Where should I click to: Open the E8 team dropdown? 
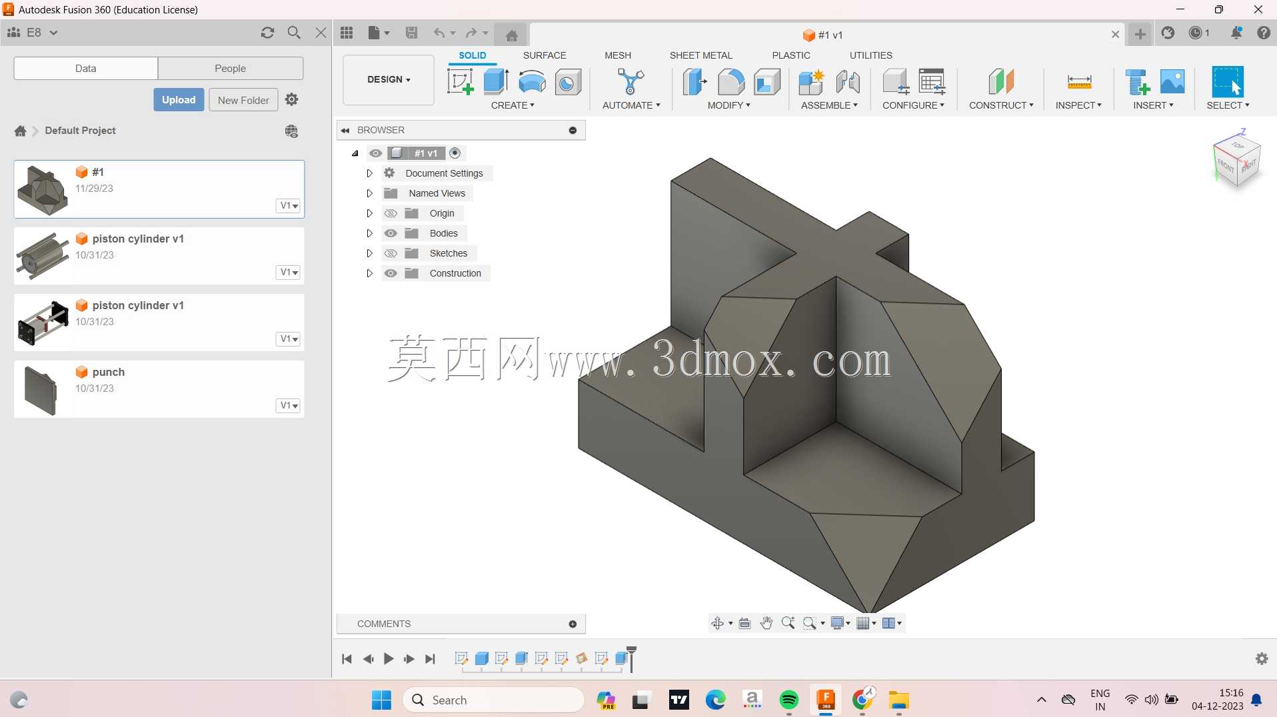click(42, 33)
